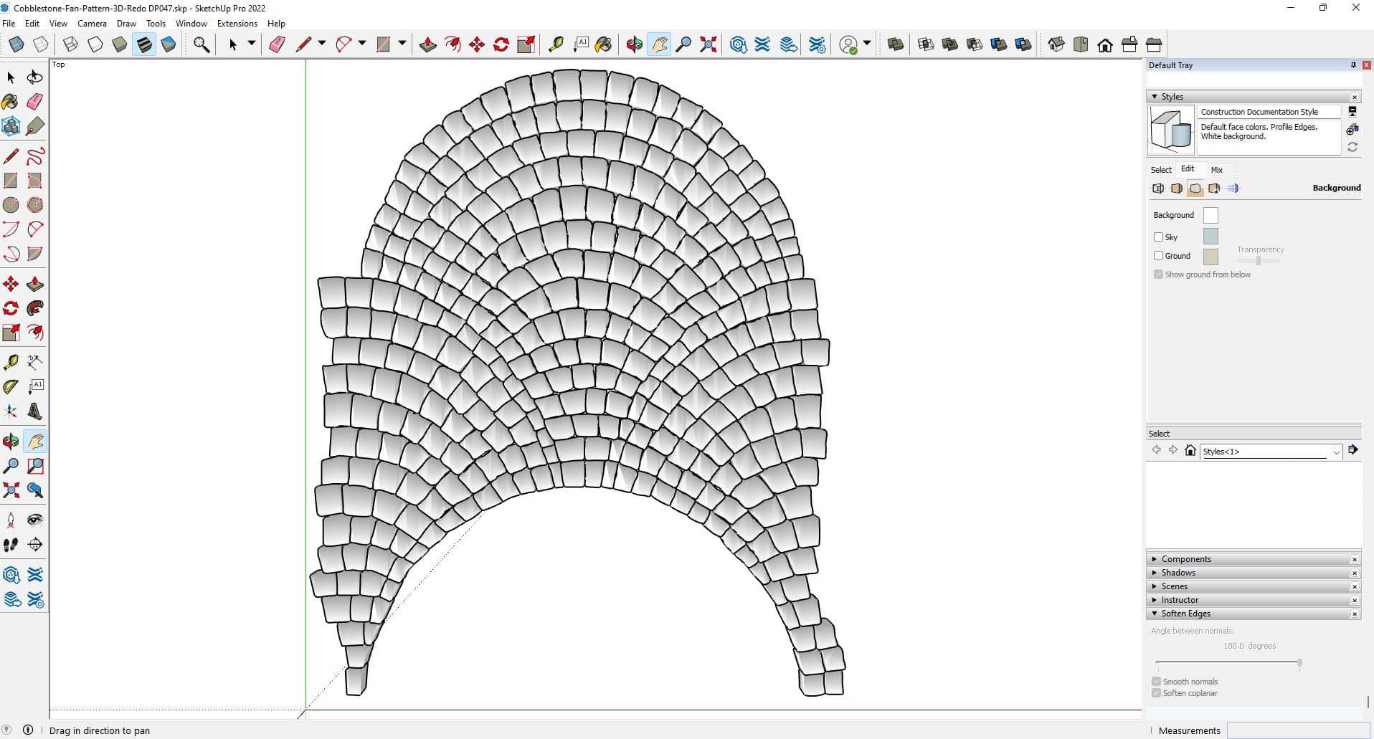Enable the Ground checkbox
The height and width of the screenshot is (739, 1374).
click(x=1158, y=255)
